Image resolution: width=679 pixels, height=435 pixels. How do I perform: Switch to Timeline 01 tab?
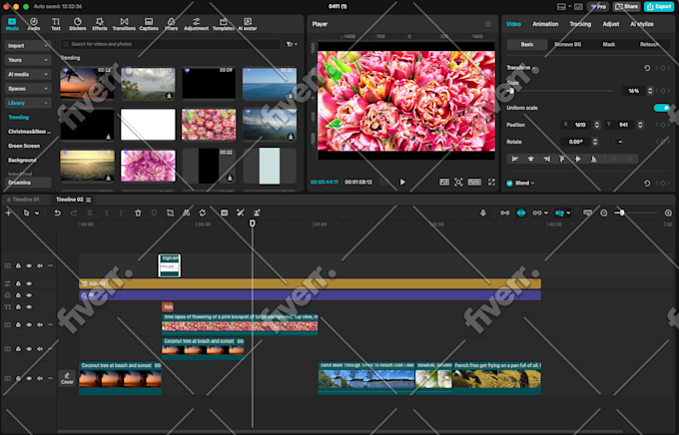click(x=23, y=200)
